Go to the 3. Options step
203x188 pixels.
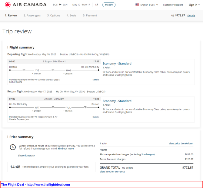(54, 15)
